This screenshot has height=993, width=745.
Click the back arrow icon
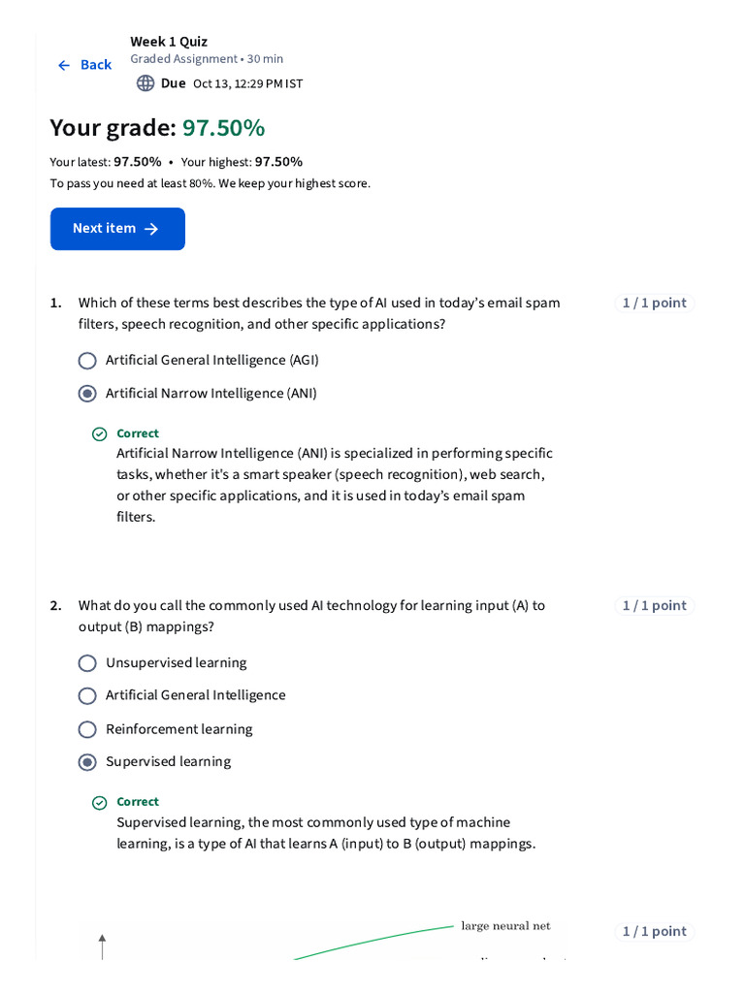pos(64,65)
